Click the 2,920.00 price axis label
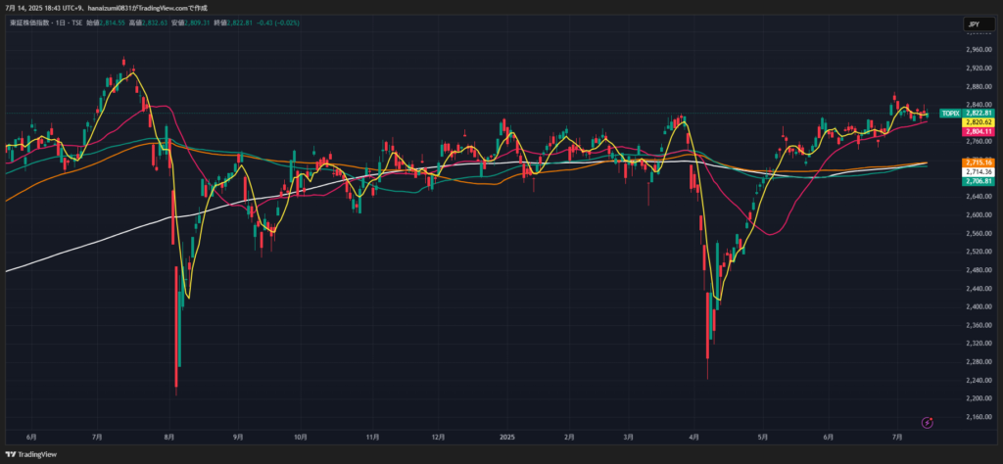The image size is (1003, 464). tap(979, 68)
